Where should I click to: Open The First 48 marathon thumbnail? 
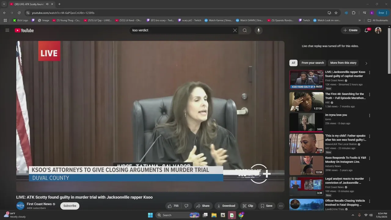pos(306,101)
